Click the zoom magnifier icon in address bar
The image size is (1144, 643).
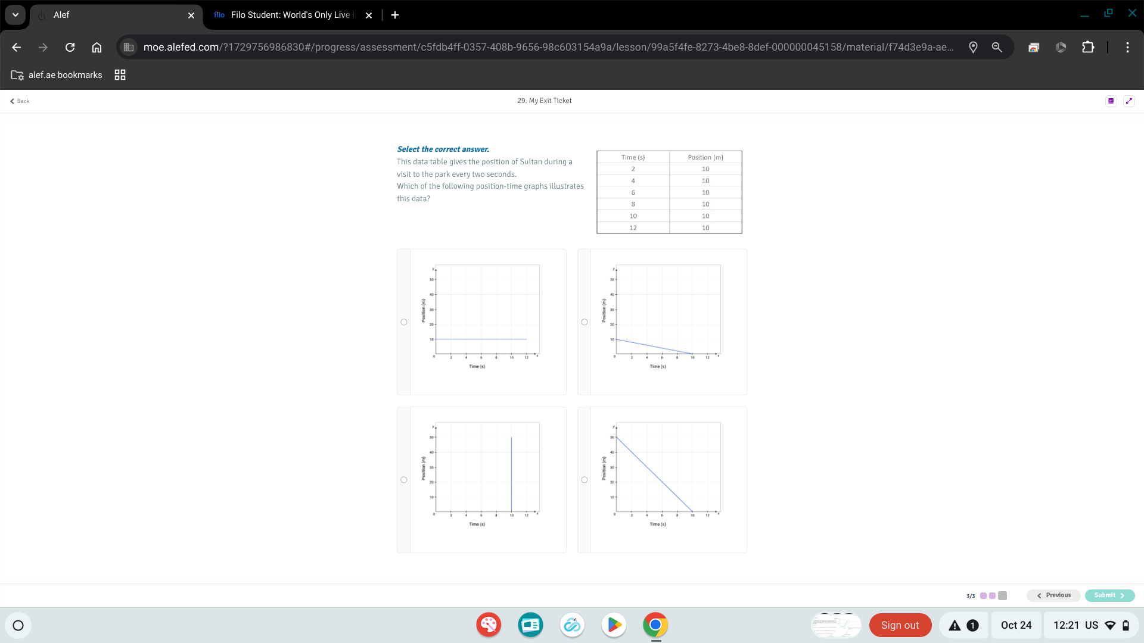[x=997, y=48]
